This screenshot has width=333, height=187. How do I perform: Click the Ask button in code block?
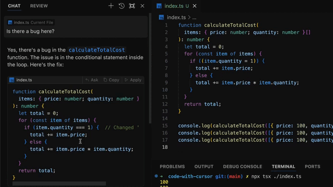pyautogui.click(x=92, y=80)
